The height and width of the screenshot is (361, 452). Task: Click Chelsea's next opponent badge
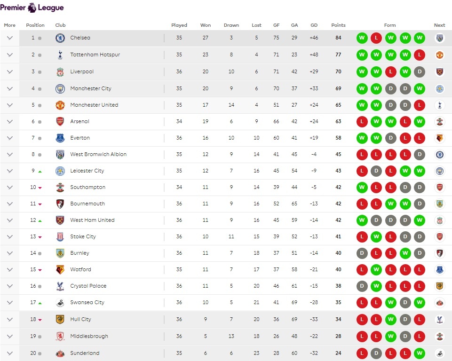pos(439,38)
